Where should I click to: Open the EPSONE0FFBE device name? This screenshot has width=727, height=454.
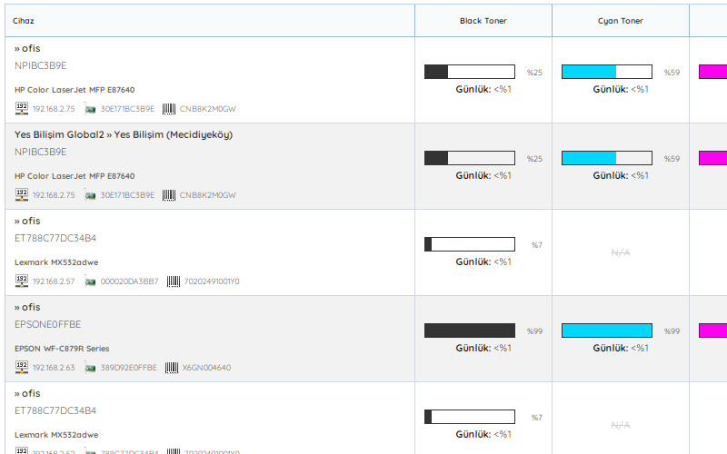(47, 324)
